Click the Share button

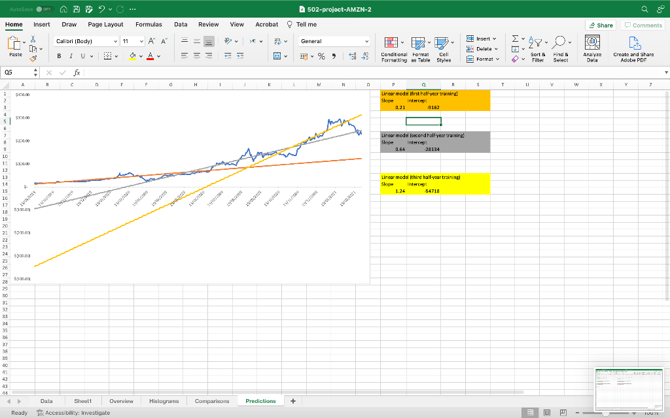[x=600, y=25]
